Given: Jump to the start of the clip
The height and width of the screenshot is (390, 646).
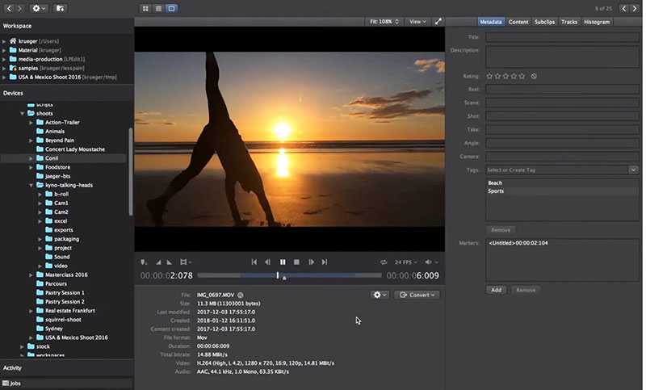Looking at the screenshot, I should point(254,262).
